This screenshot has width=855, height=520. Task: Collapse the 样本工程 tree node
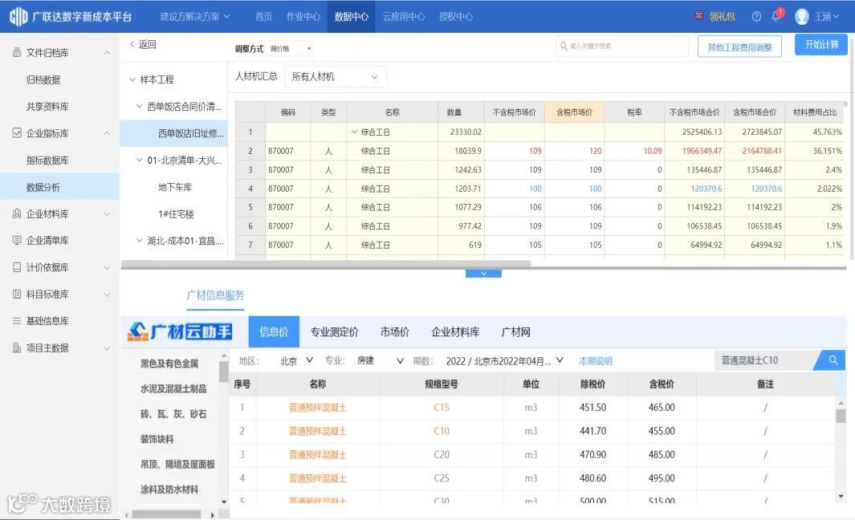pyautogui.click(x=132, y=79)
